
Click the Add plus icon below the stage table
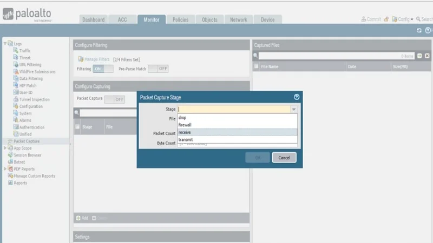click(78, 218)
